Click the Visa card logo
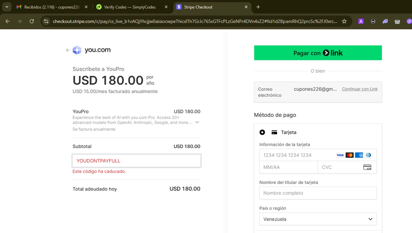Viewport: 412px width, 233px height. pyautogui.click(x=340, y=155)
